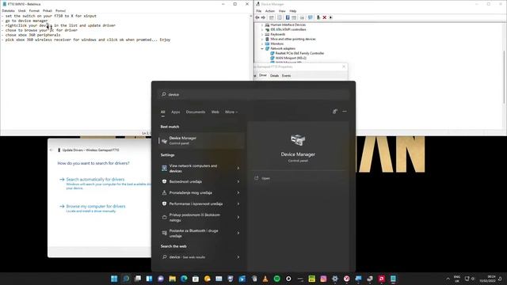Select Device Manager best match result

pyautogui.click(x=201, y=141)
